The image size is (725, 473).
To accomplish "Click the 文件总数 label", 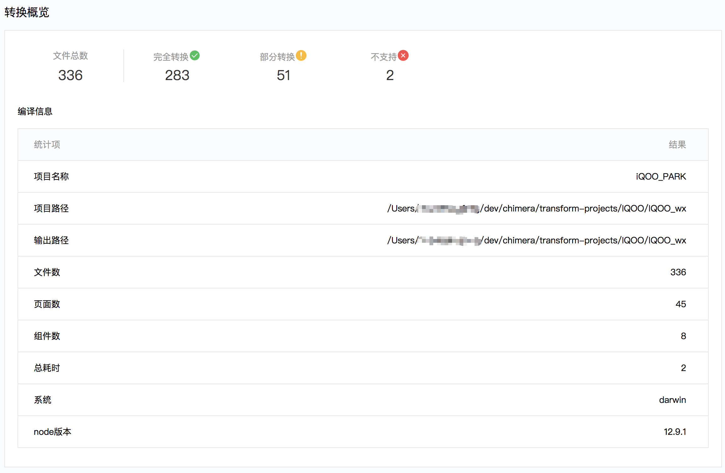I will 70,56.
